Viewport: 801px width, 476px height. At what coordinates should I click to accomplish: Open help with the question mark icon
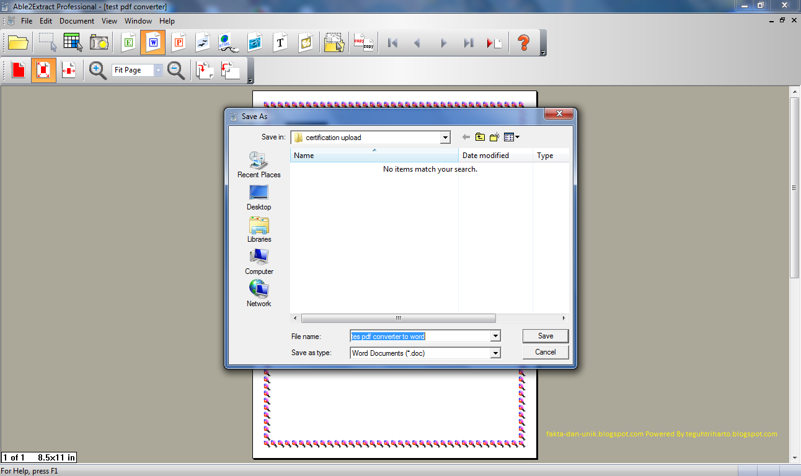click(524, 43)
